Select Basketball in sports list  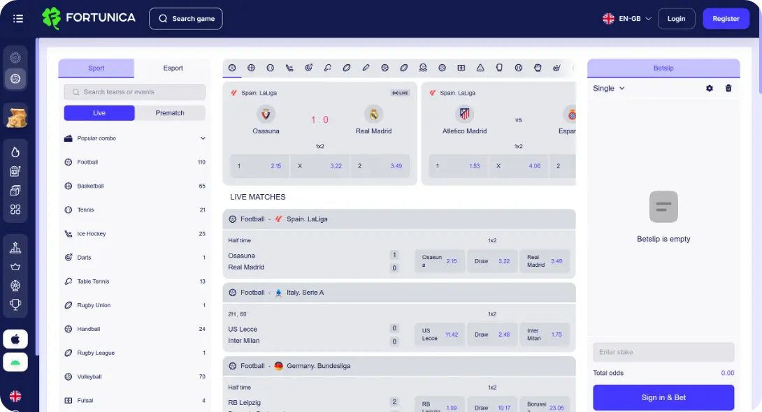135,186
